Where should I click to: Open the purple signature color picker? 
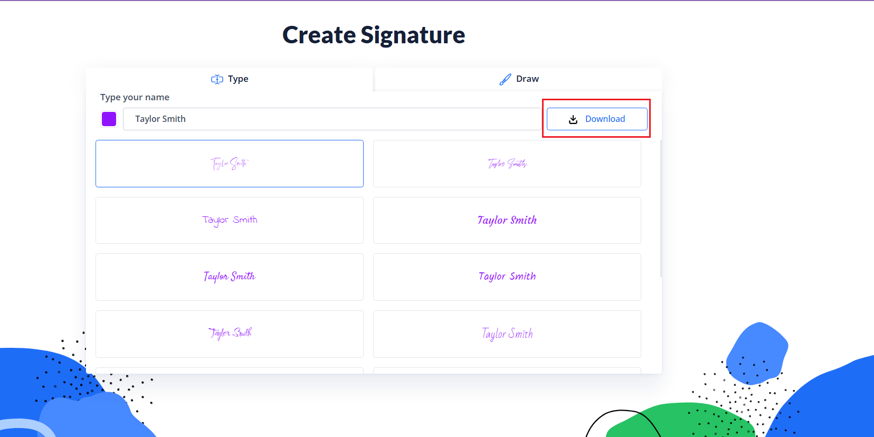(x=109, y=119)
